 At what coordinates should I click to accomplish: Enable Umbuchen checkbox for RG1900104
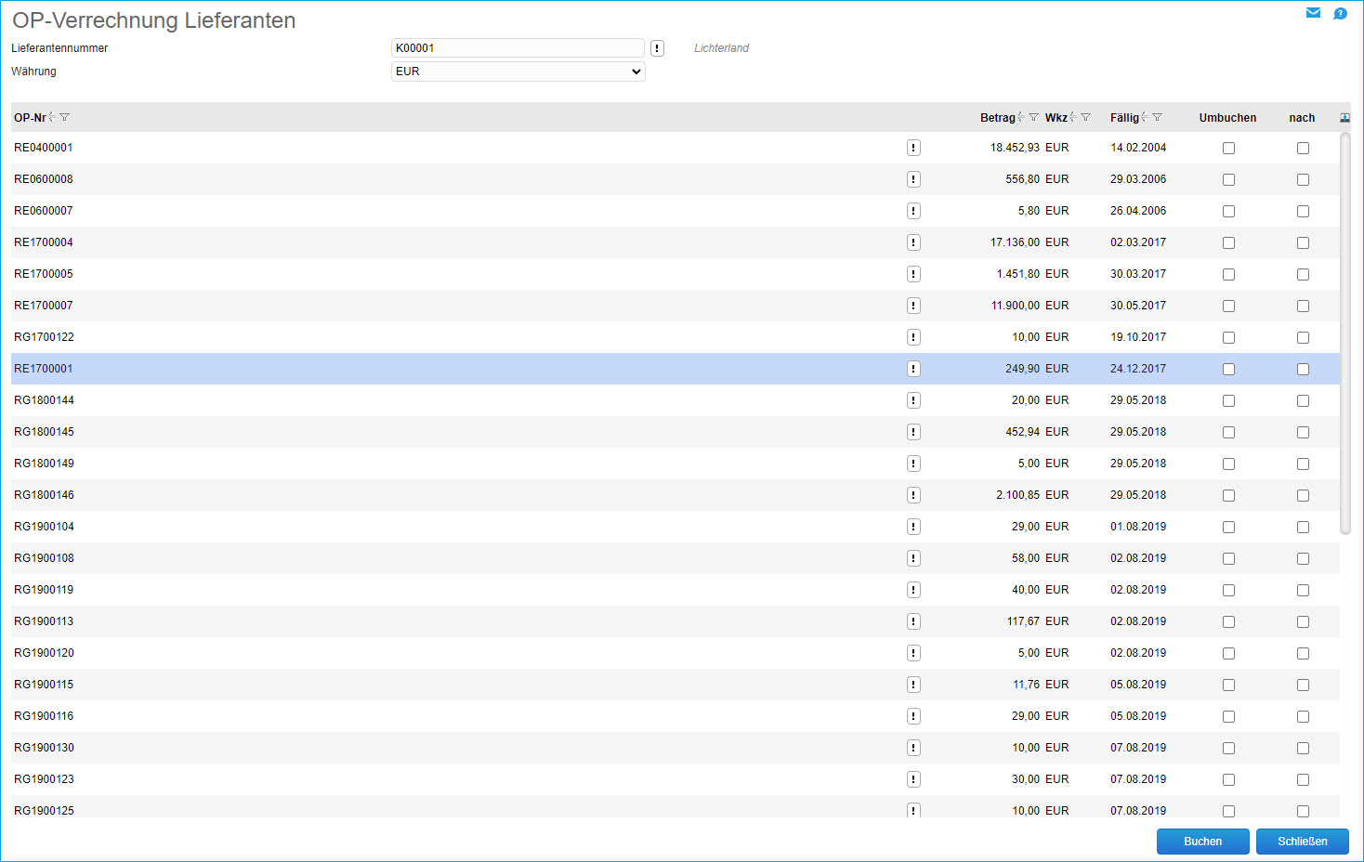point(1228,527)
